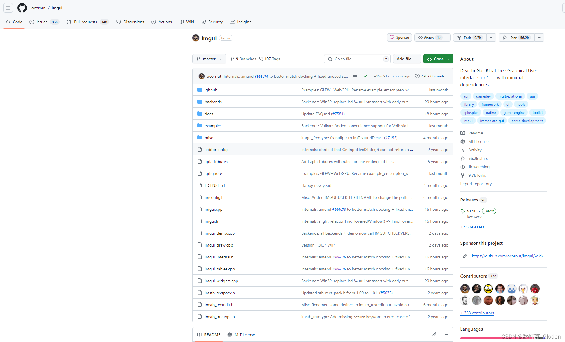Click the green commit status checkmark
The image size is (565, 342).
point(365,76)
